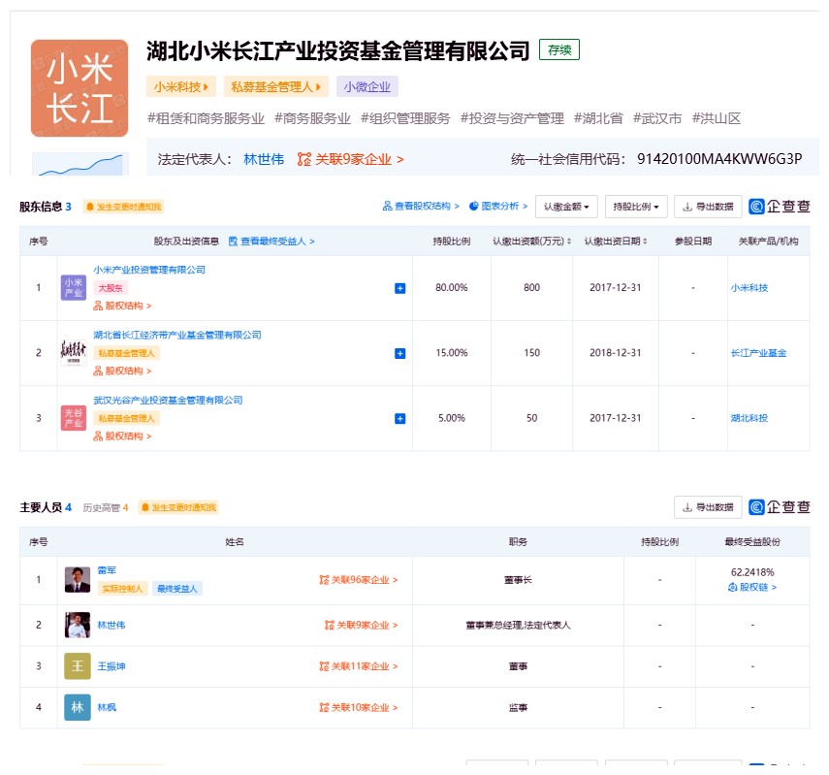
Task: Click 王振坤's avatar icon
Action: point(78,666)
